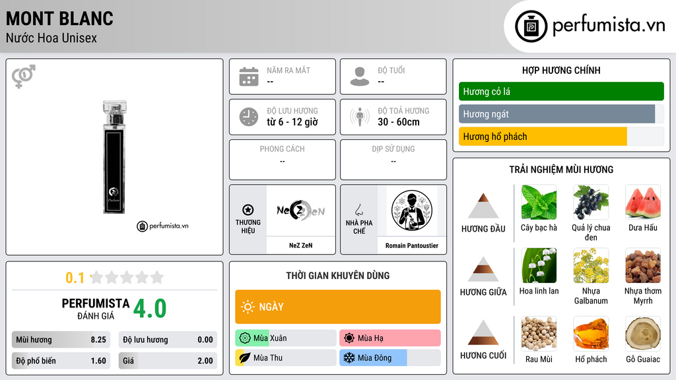Viewport: 676px width, 380px height.
Task: Click the Dưa Hấu watermelon image
Action: (643, 202)
